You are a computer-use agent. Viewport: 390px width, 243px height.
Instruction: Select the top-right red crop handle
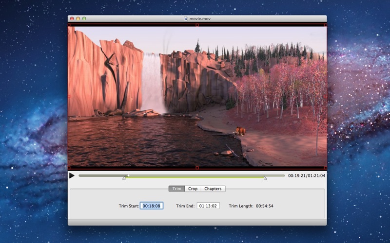(x=325, y=25)
